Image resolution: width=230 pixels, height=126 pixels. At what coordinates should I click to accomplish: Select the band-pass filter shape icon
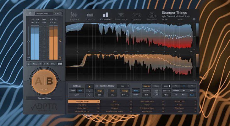click(x=184, y=86)
